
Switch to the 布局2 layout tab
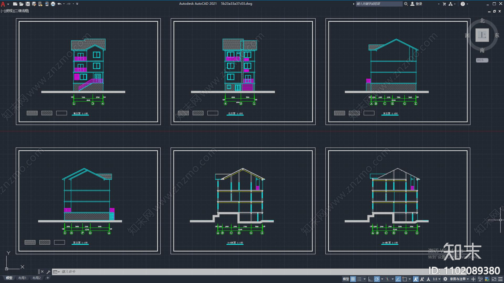(x=37, y=278)
